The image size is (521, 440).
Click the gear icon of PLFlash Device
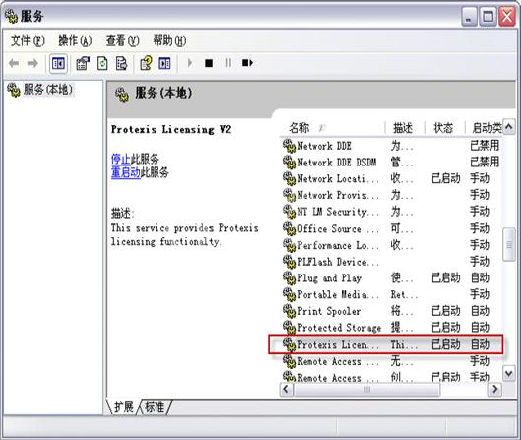pyautogui.click(x=289, y=263)
